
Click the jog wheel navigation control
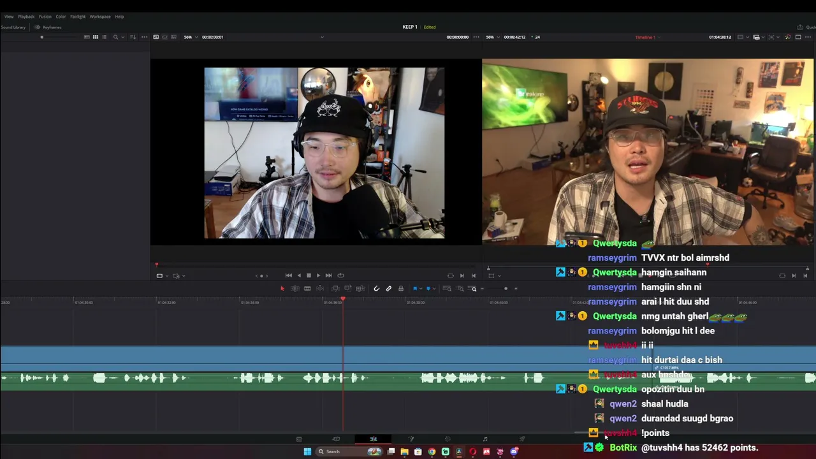point(261,275)
